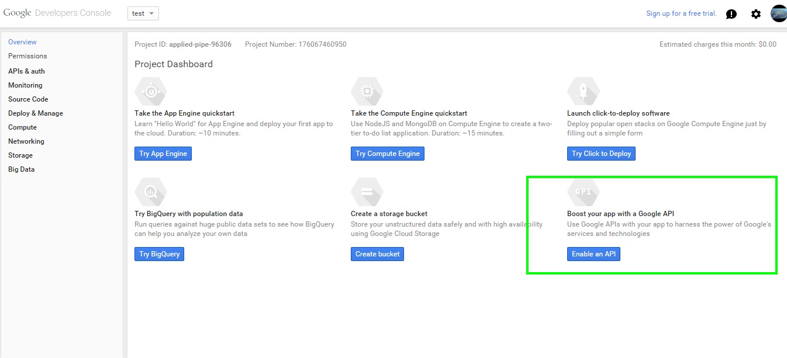Click the Google Developers Console logo
Image resolution: width=787 pixels, height=358 pixels.
(x=57, y=13)
